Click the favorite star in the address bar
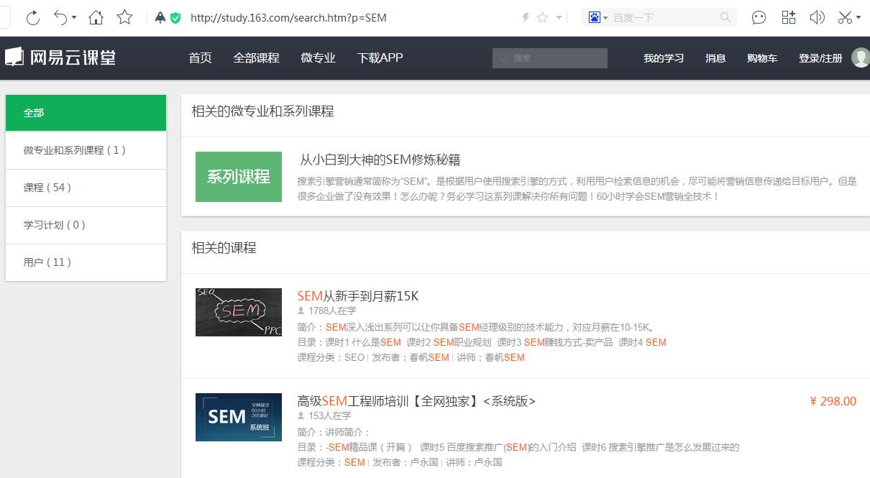This screenshot has width=870, height=478. pyautogui.click(x=542, y=17)
